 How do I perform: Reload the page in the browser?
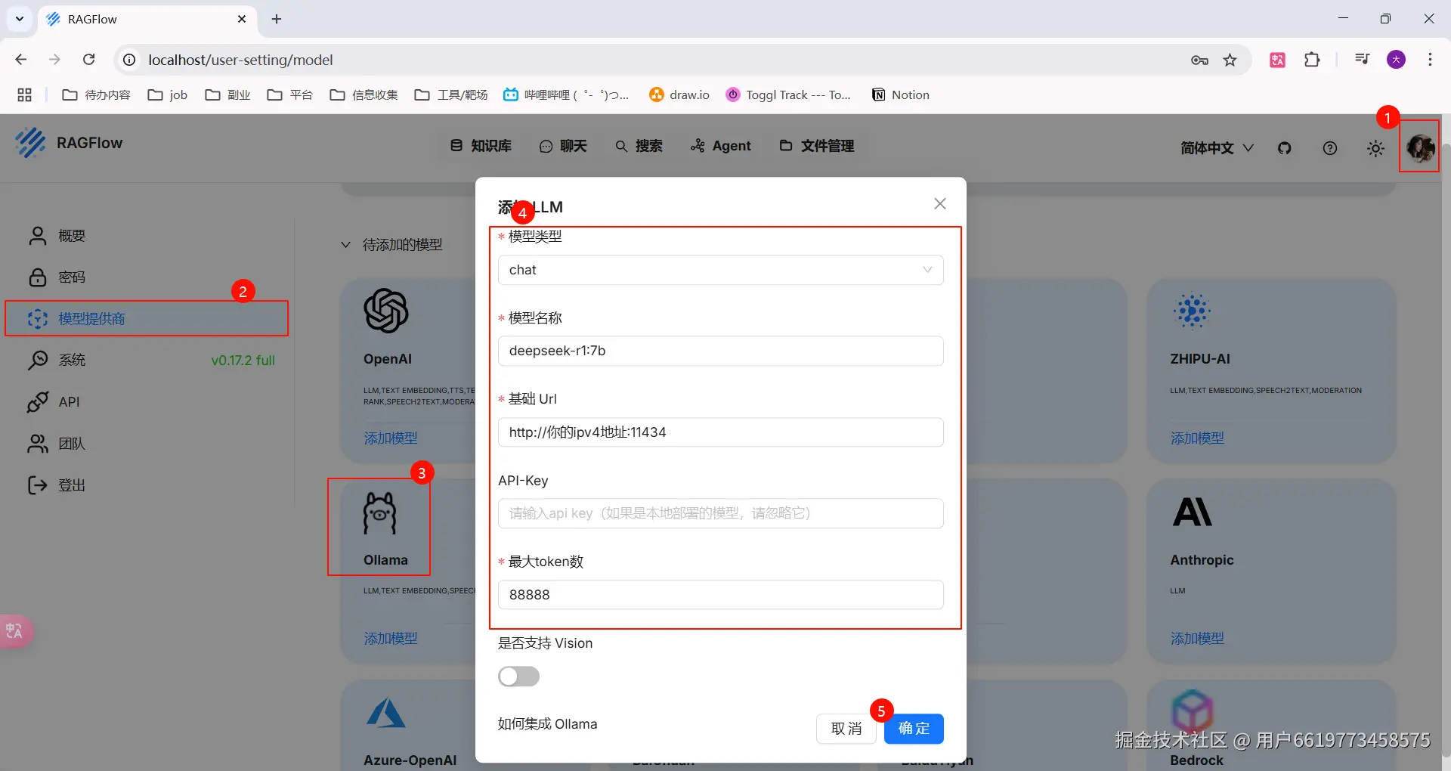point(89,60)
